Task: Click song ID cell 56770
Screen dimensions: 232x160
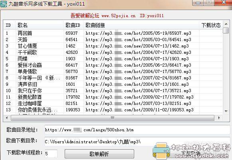Action: (71, 71)
